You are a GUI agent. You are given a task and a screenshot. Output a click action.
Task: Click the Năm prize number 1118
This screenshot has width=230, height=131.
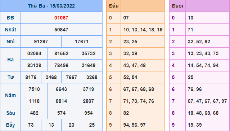[34, 101]
